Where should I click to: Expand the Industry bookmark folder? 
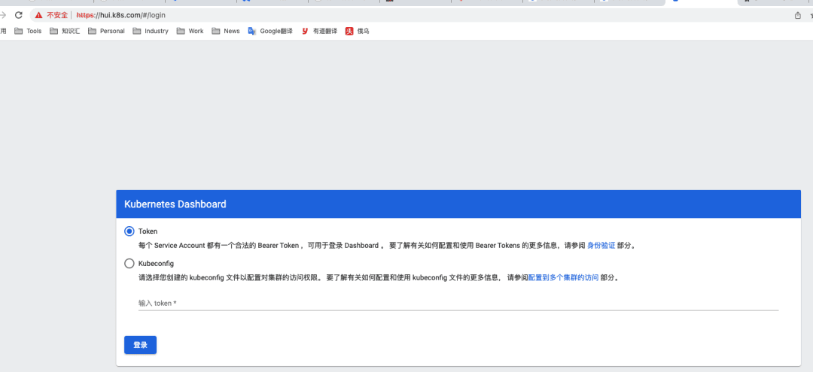point(151,31)
